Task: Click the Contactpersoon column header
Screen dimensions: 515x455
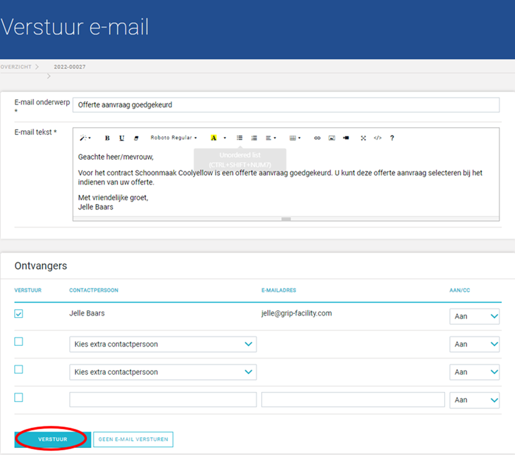Action: click(94, 290)
